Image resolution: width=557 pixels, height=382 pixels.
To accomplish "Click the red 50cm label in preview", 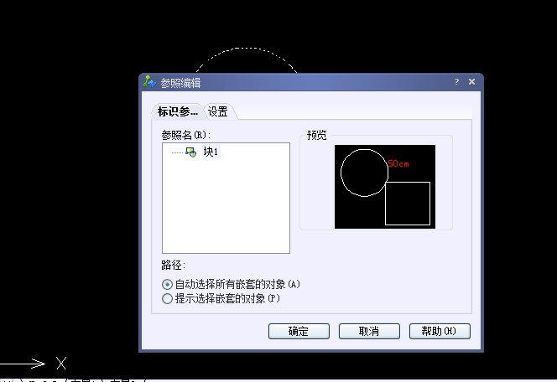I will [x=398, y=163].
